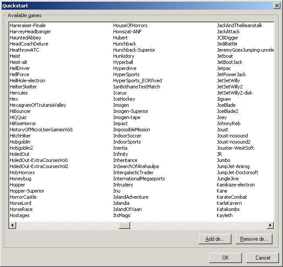Choose HellDriver from available games
The image size is (283, 267).
point(20,68)
